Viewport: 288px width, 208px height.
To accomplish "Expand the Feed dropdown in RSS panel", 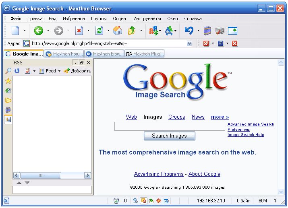I will (x=59, y=71).
